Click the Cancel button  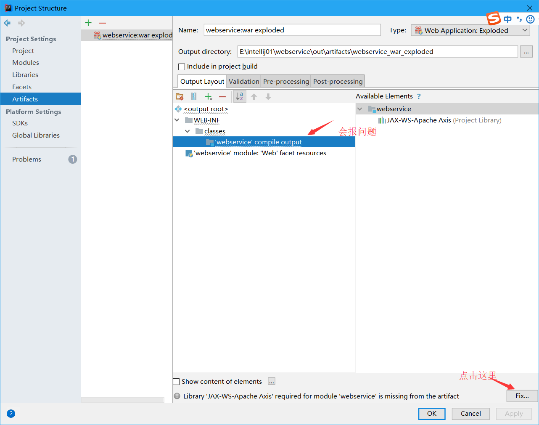tap(470, 414)
